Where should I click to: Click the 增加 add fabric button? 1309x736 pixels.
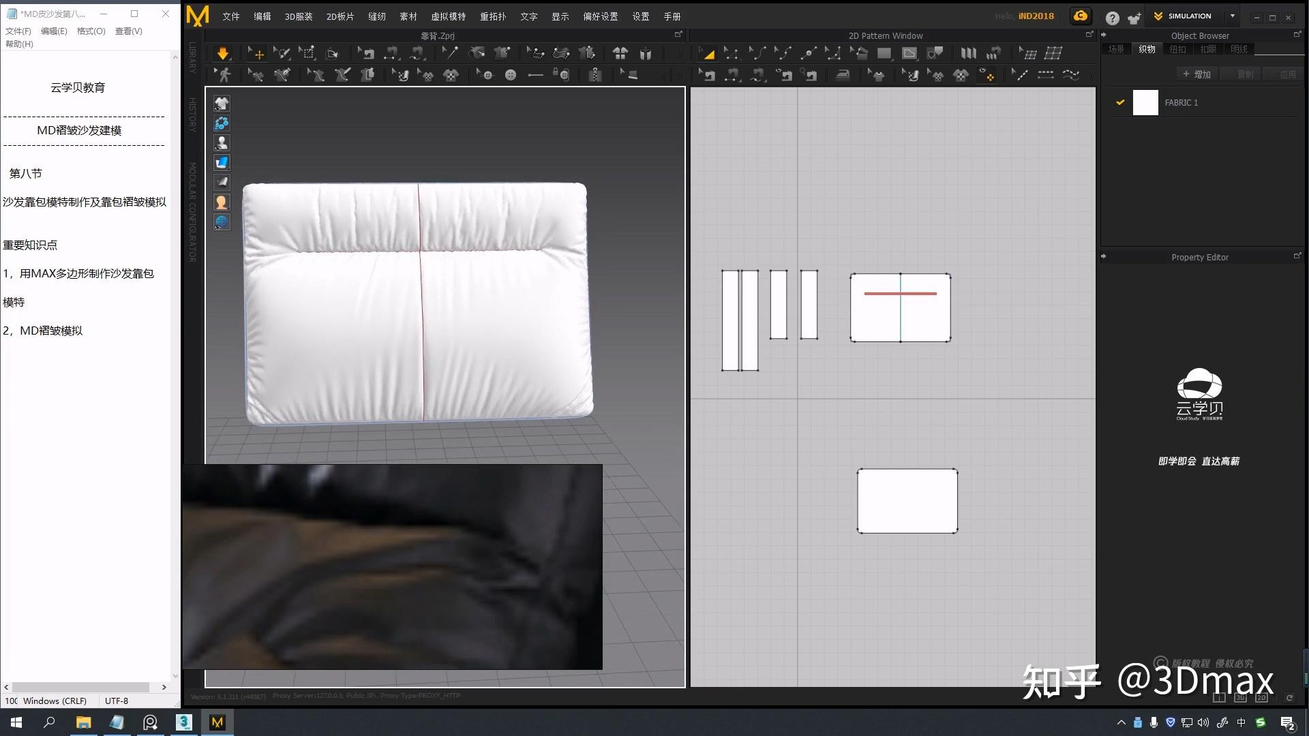pos(1197,74)
